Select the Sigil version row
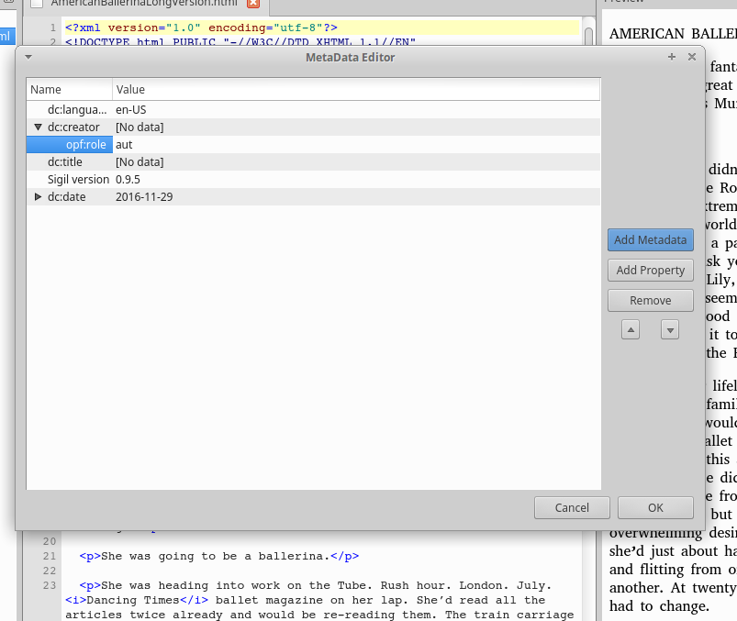Screen dimensions: 737x621 (x=78, y=180)
